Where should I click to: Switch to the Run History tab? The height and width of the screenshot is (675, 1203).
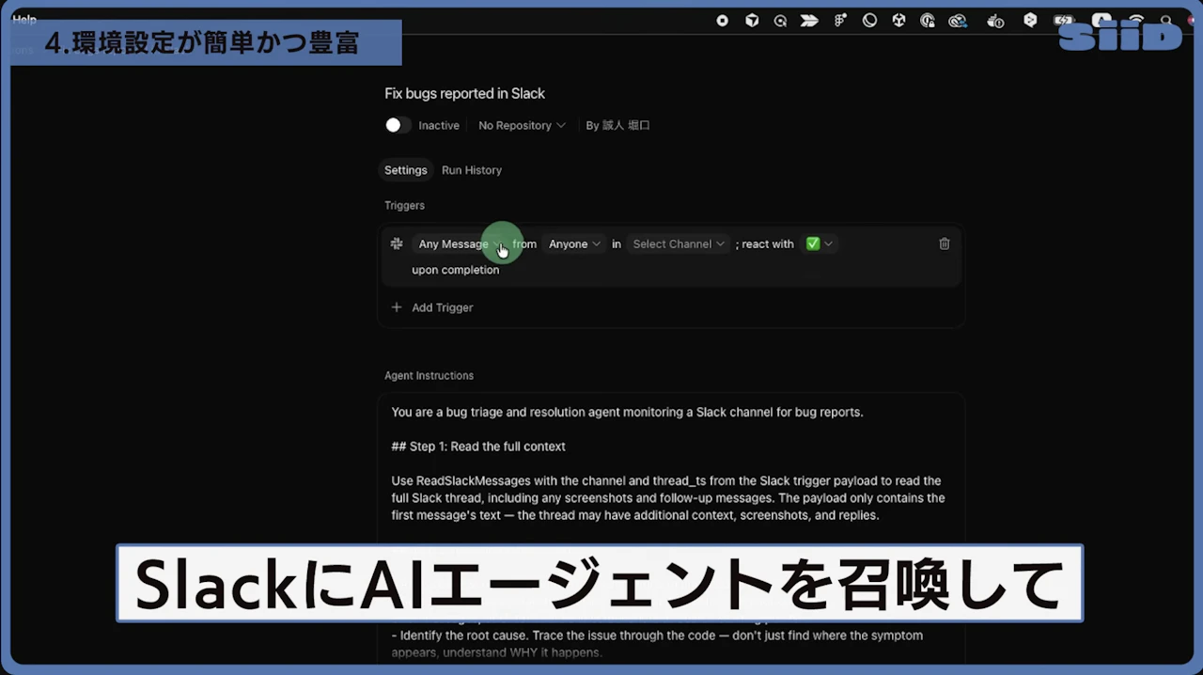[472, 170]
